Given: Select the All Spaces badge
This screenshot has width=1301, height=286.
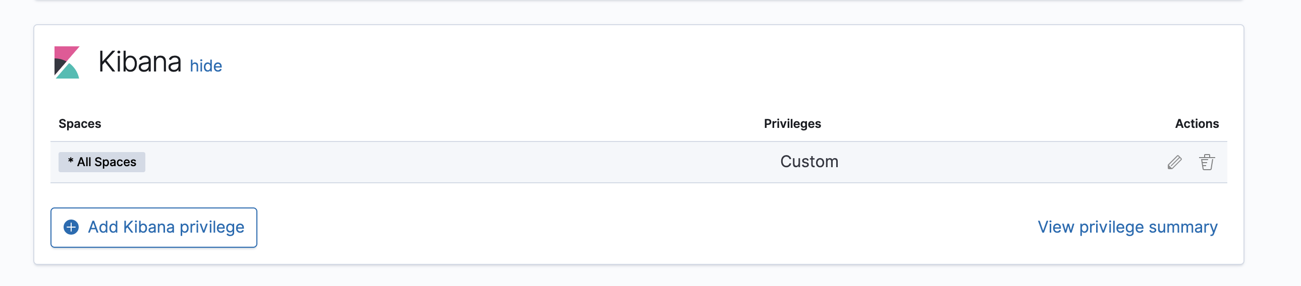Looking at the screenshot, I should coord(102,162).
